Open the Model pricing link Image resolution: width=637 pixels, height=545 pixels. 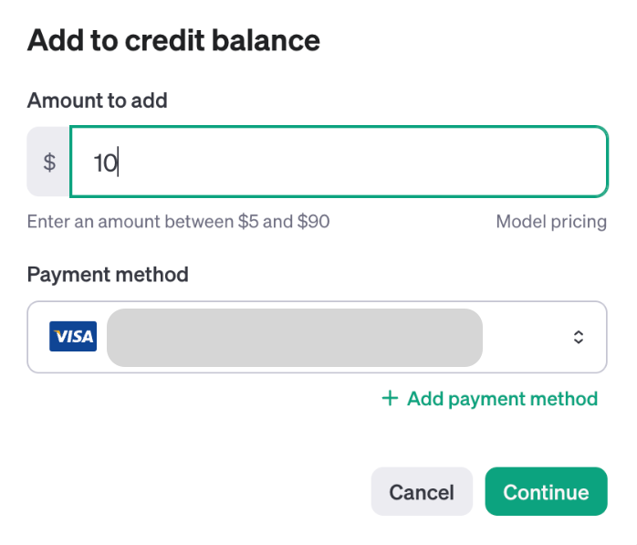(550, 222)
